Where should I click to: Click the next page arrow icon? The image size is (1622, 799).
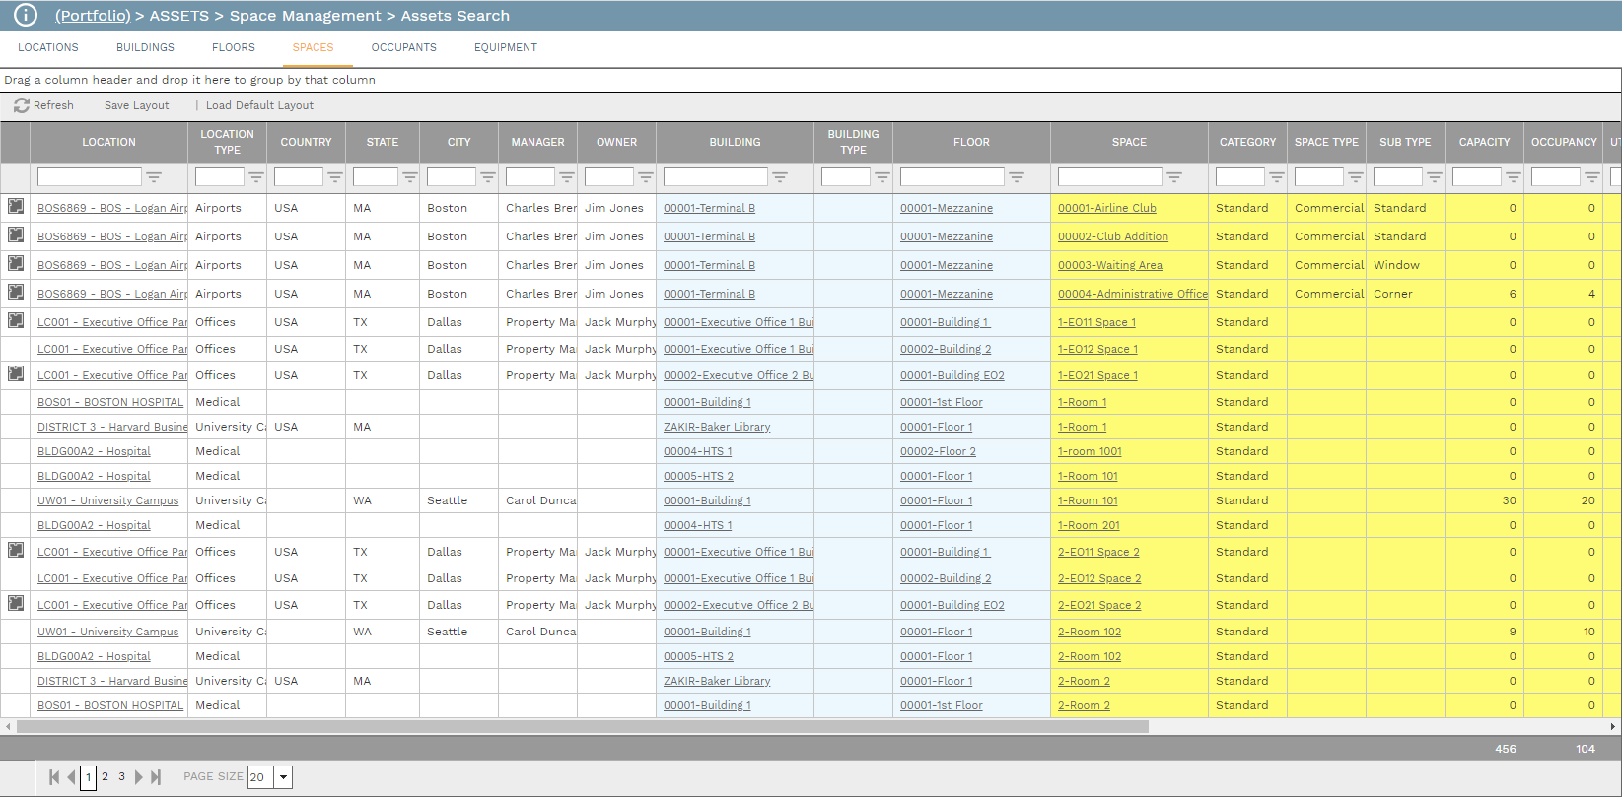tap(139, 777)
